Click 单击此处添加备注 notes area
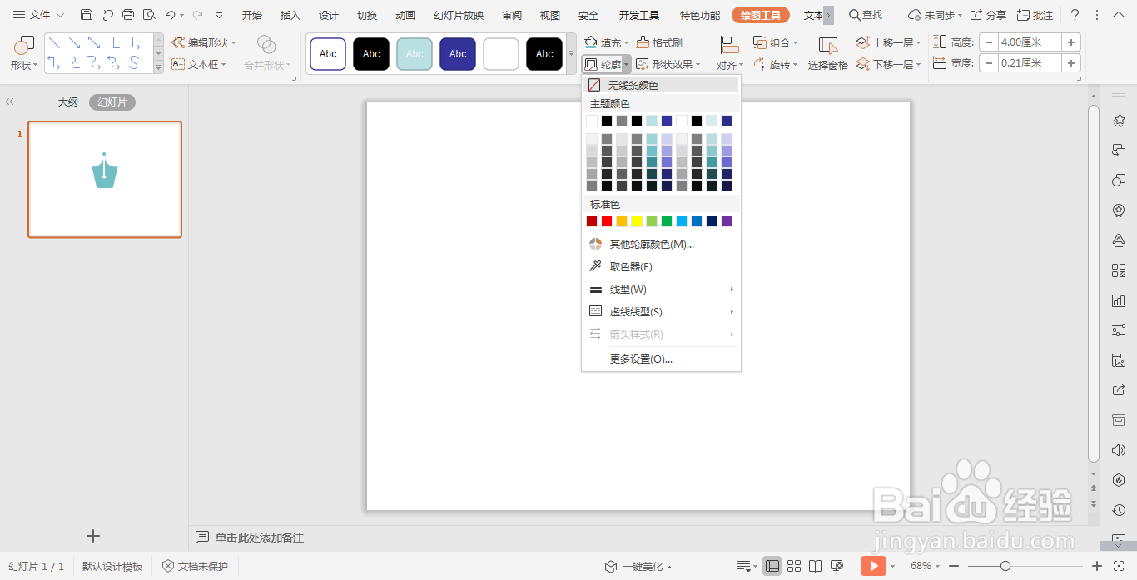This screenshot has height=580, width=1137. (x=260, y=538)
